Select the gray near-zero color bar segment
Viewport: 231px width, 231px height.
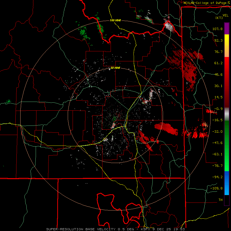227,114
